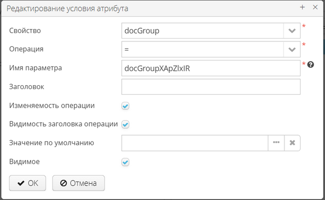Focus the Заголовок input field

(211, 87)
